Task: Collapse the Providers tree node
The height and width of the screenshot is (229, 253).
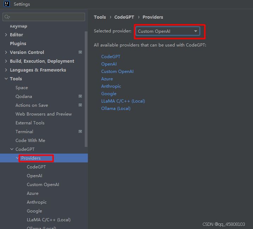Action: click(x=17, y=158)
